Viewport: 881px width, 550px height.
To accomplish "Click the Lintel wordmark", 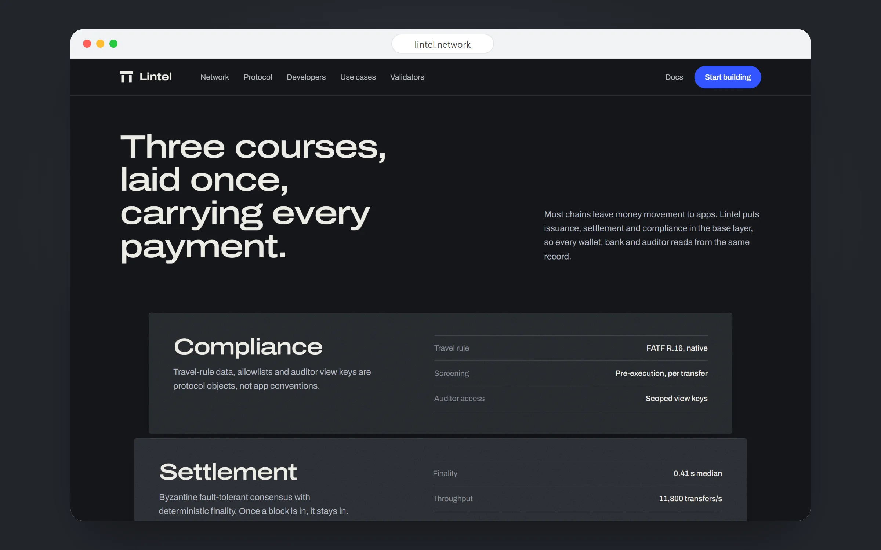I will click(x=155, y=77).
